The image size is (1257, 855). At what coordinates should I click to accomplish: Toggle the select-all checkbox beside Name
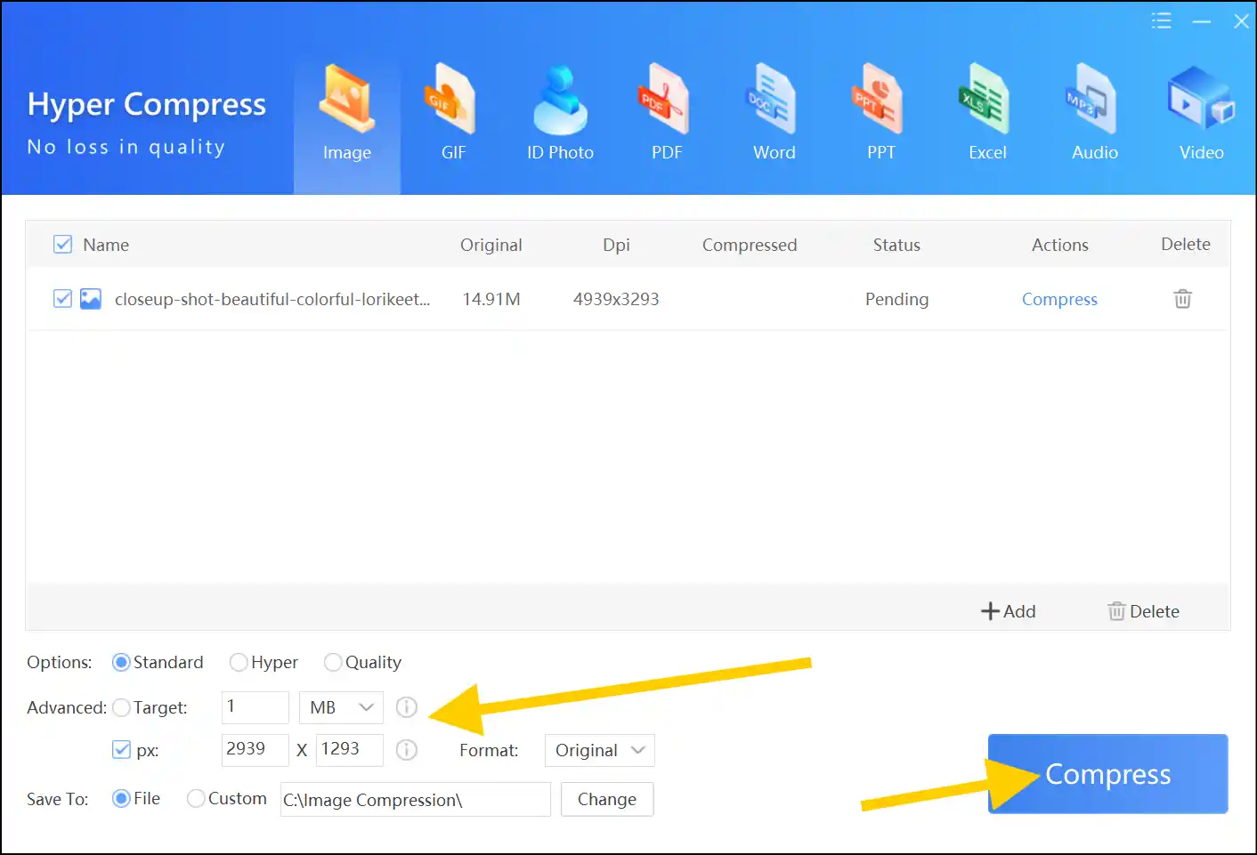(62, 244)
